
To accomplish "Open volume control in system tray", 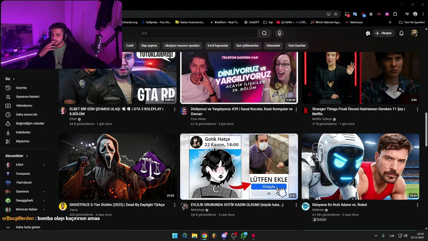I will 406,236.
